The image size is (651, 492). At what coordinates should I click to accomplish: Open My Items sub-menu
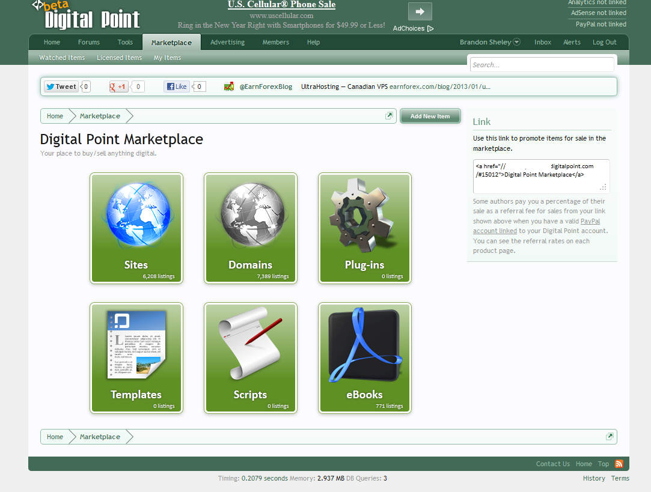pos(167,58)
